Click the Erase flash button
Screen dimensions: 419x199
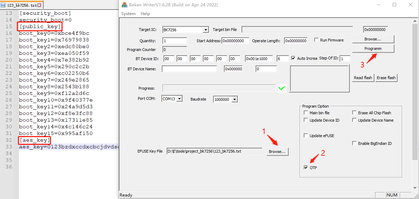coord(386,78)
